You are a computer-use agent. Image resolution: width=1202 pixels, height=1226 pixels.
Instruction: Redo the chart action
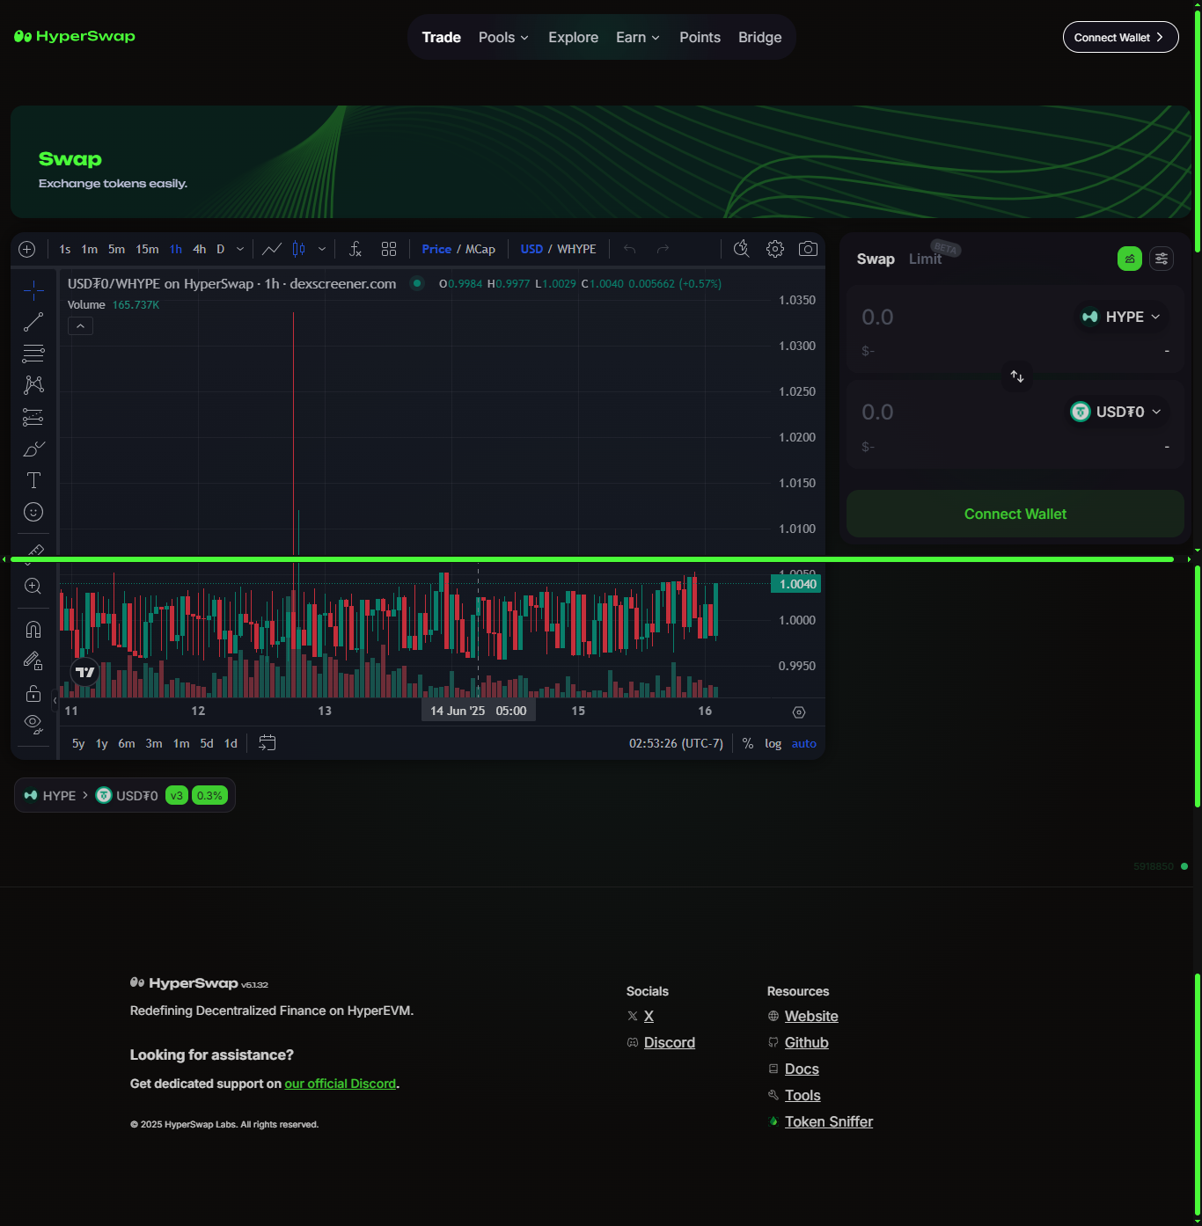663,249
